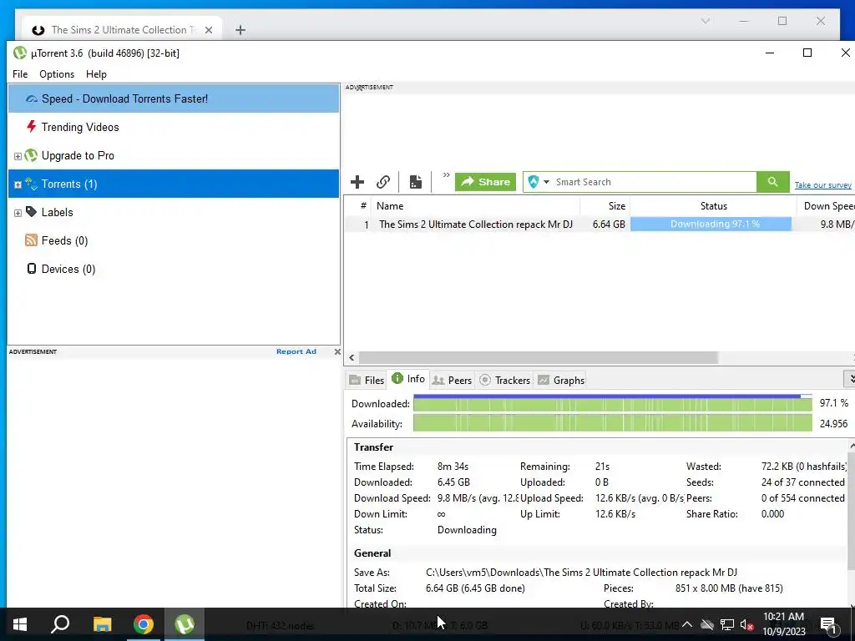Switch to the Files tab
The width and height of the screenshot is (855, 641).
pyautogui.click(x=367, y=380)
